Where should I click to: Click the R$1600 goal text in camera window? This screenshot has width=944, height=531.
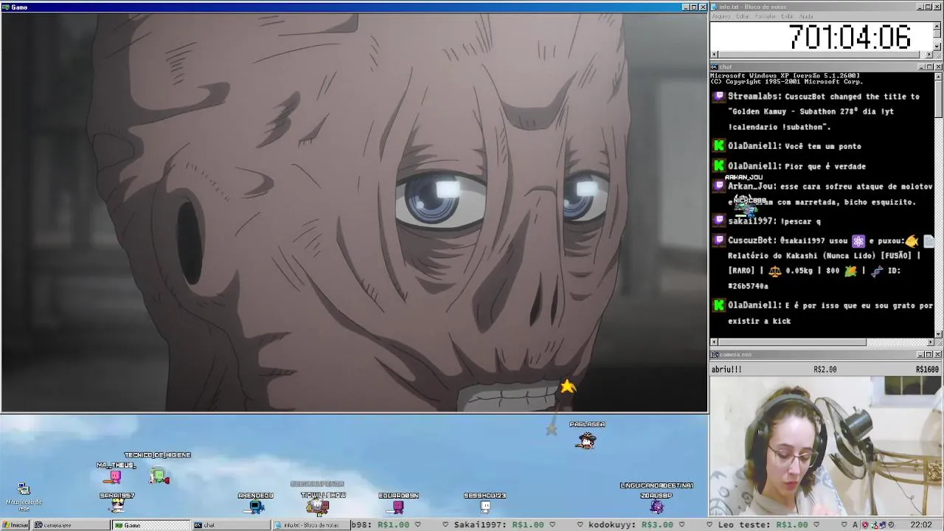click(x=928, y=369)
